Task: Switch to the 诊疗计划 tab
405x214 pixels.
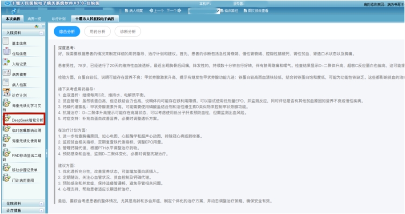Action: 59,19
